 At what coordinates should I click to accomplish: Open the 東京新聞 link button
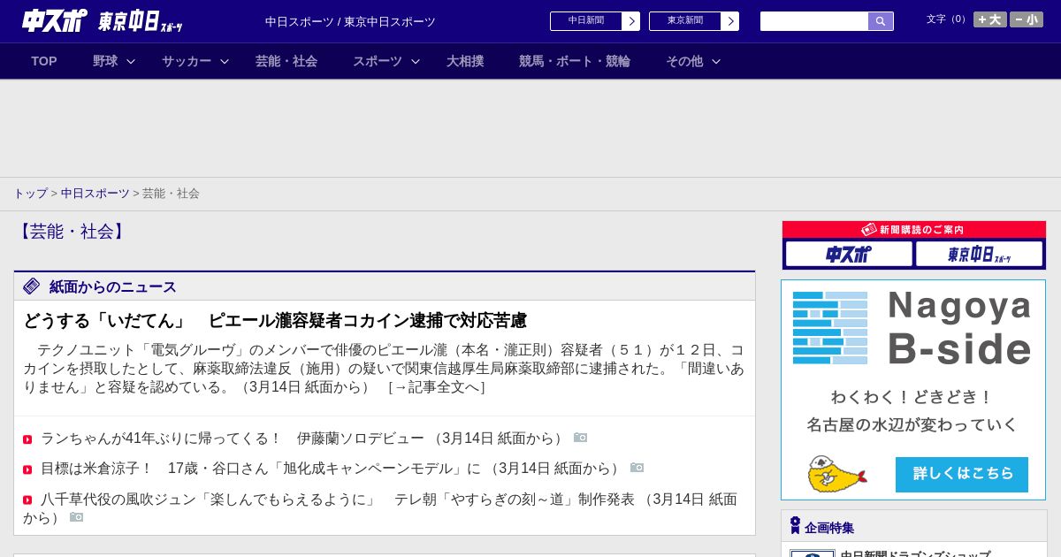[685, 21]
